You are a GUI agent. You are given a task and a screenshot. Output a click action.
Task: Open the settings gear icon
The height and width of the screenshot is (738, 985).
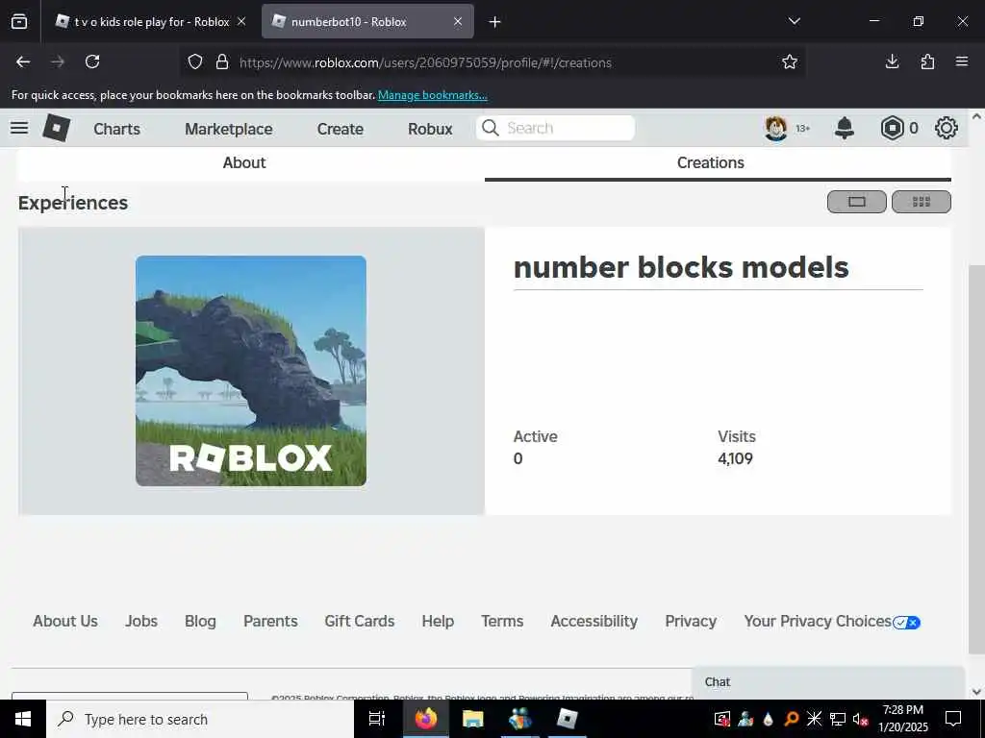(x=947, y=128)
